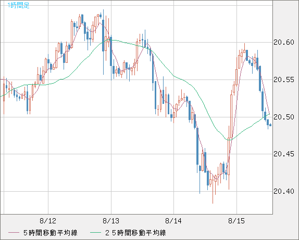This screenshot has width=299, height=240.
Task: Click the 20.50 price axis label
Action: [284, 117]
